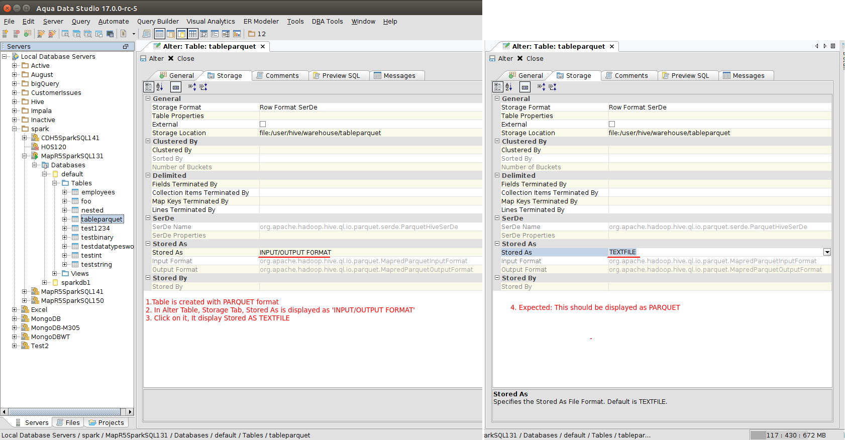
Task: Show the tab list in right editor
Action: tap(833, 46)
